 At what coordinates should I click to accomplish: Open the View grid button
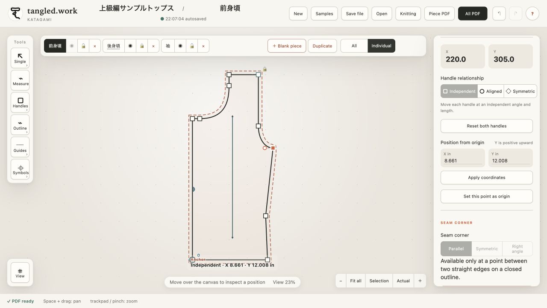pyautogui.click(x=20, y=272)
